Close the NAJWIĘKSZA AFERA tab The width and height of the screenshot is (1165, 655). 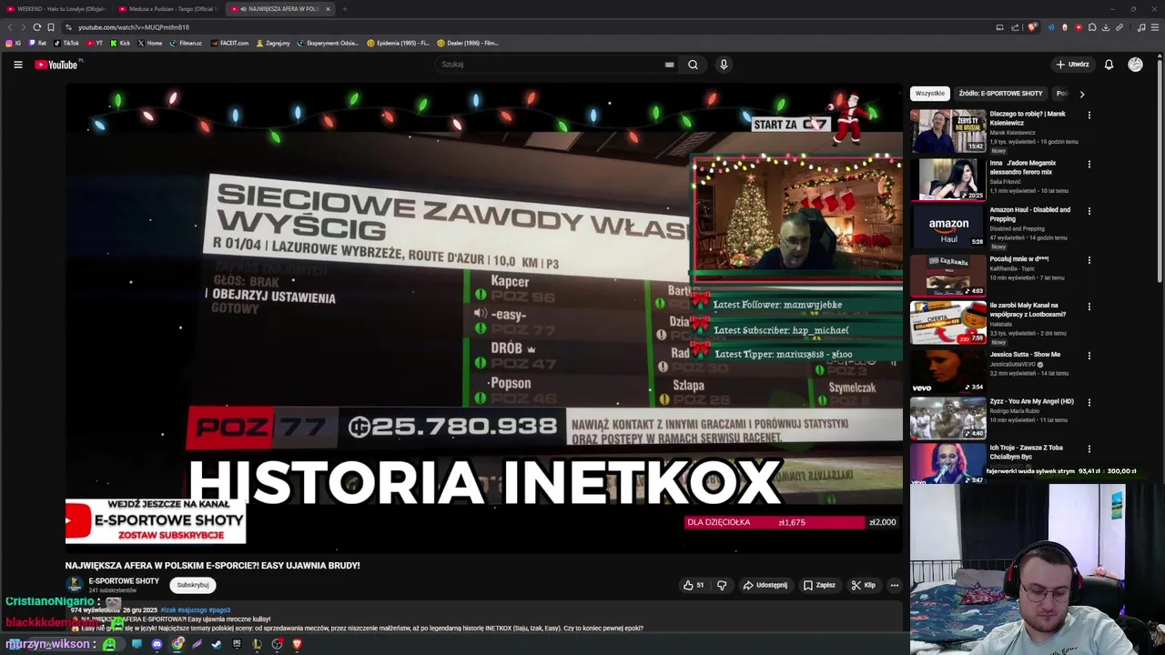pos(328,9)
